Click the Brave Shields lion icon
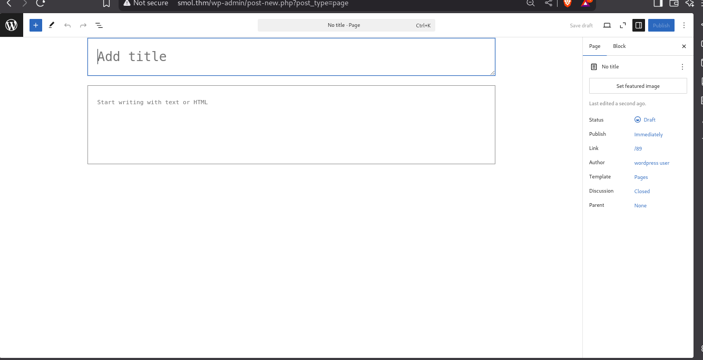The image size is (703, 360). [567, 3]
